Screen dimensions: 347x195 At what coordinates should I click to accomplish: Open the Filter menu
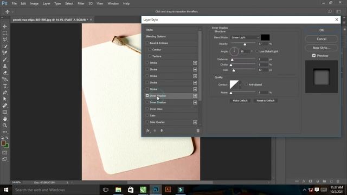point(81,4)
